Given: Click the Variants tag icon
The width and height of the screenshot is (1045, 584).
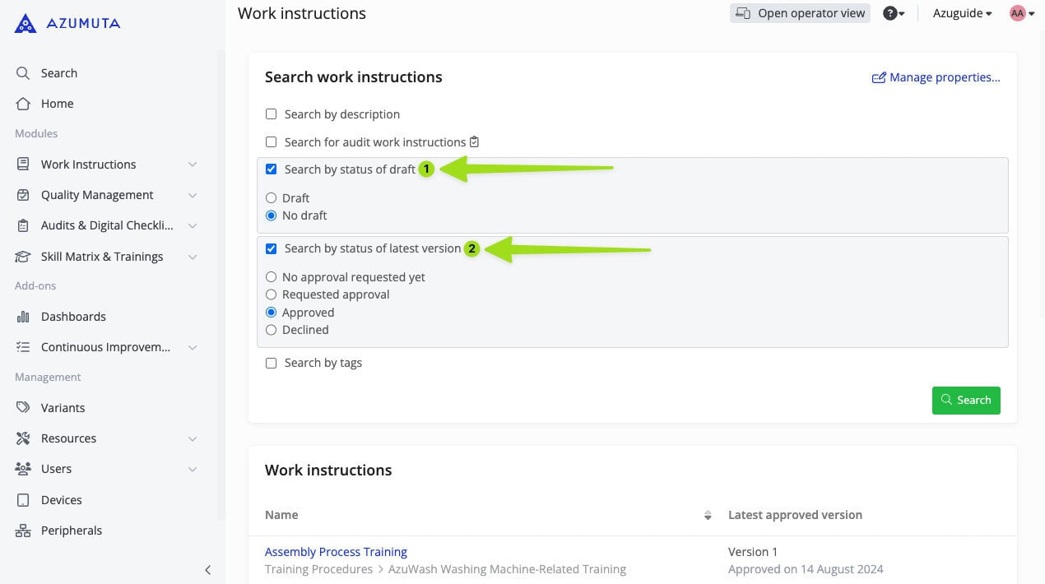Looking at the screenshot, I should 23,408.
